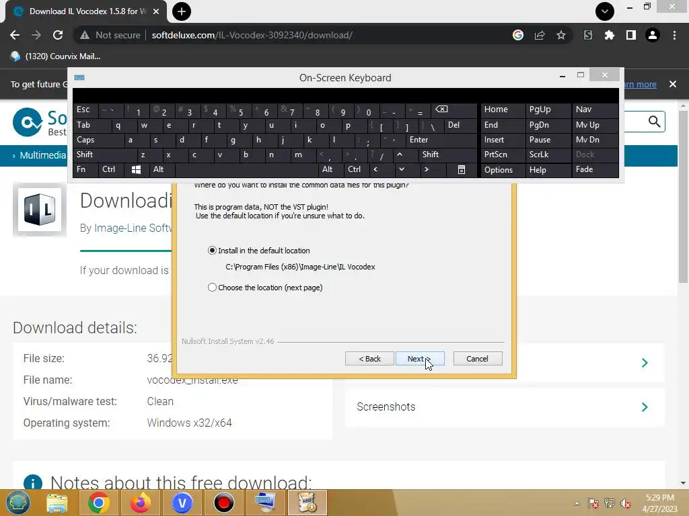Toggle left Ctrl on On-Screen Keyboard

tap(111, 170)
